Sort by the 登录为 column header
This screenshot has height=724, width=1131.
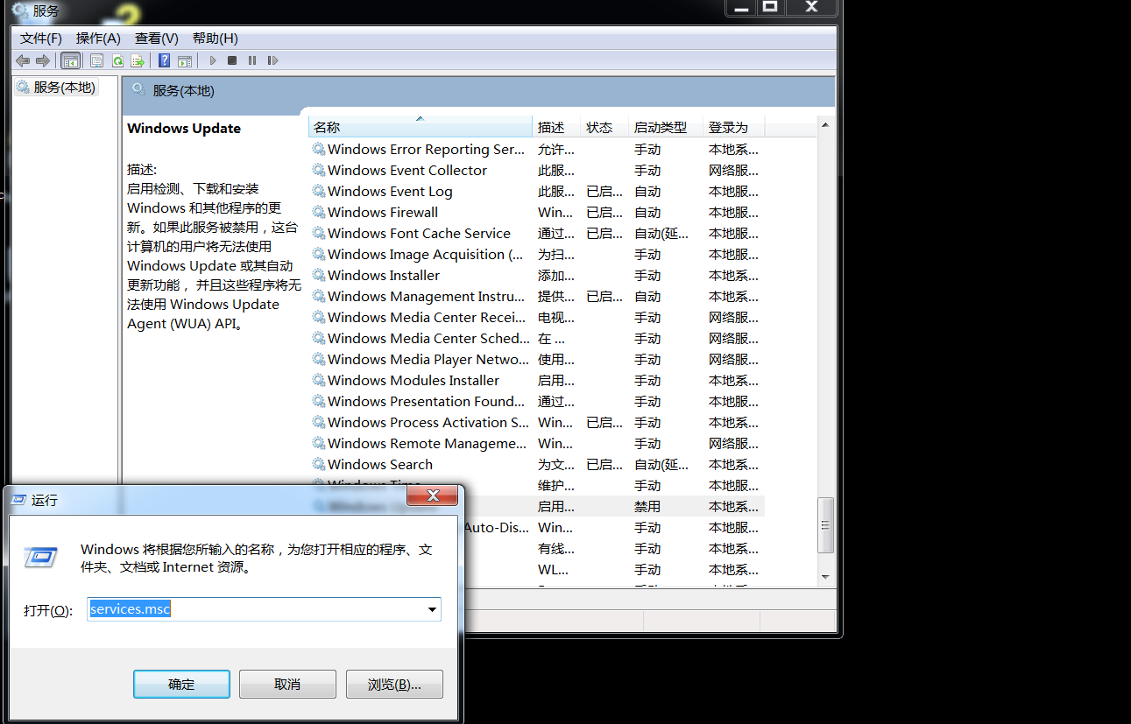tap(734, 127)
